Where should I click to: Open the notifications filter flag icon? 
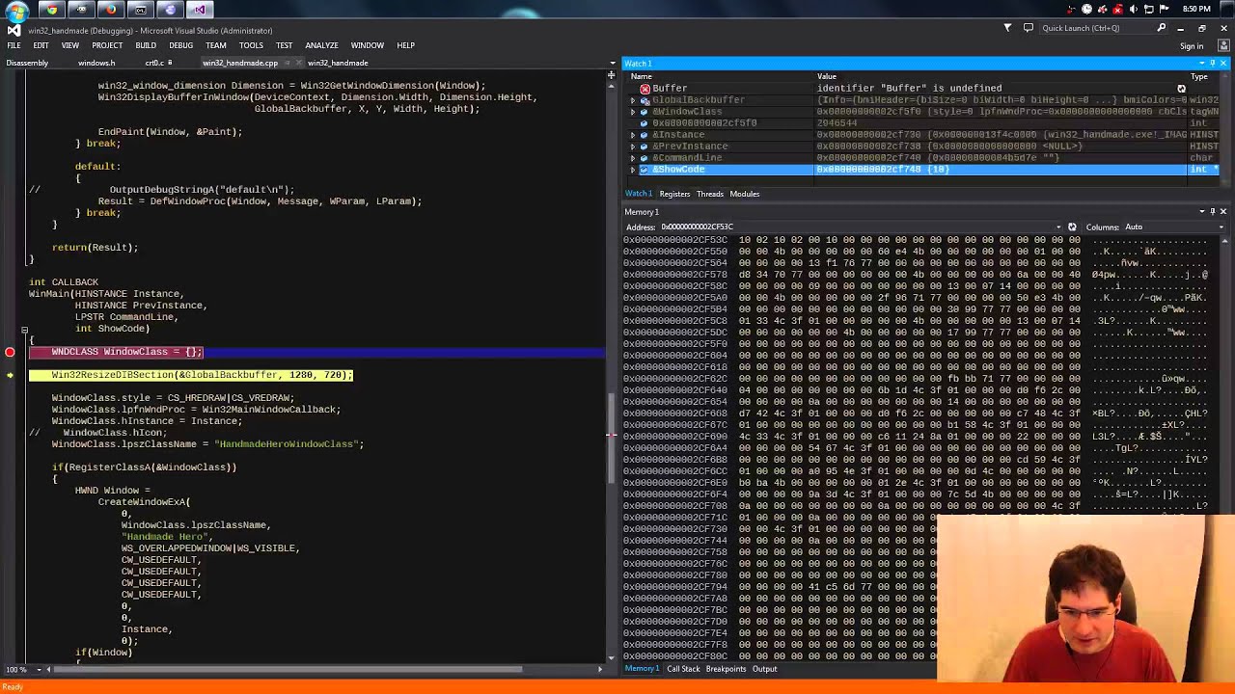[x=1007, y=28]
